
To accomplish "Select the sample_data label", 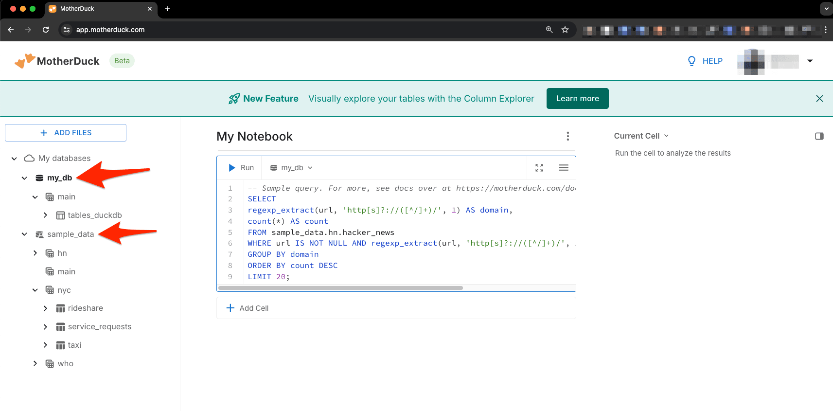I will pos(71,234).
